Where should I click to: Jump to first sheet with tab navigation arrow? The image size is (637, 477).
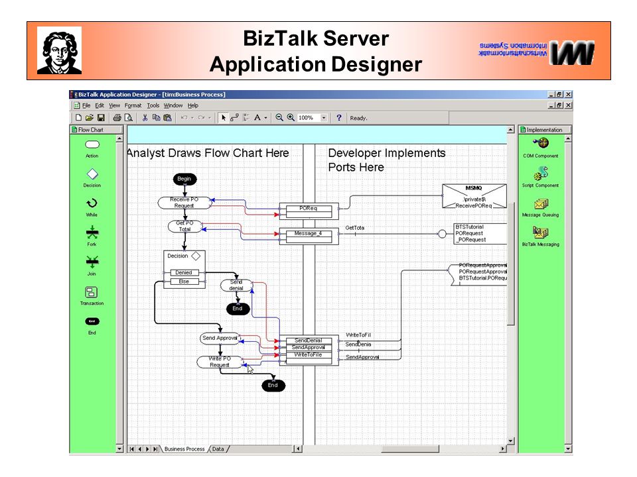[131, 449]
